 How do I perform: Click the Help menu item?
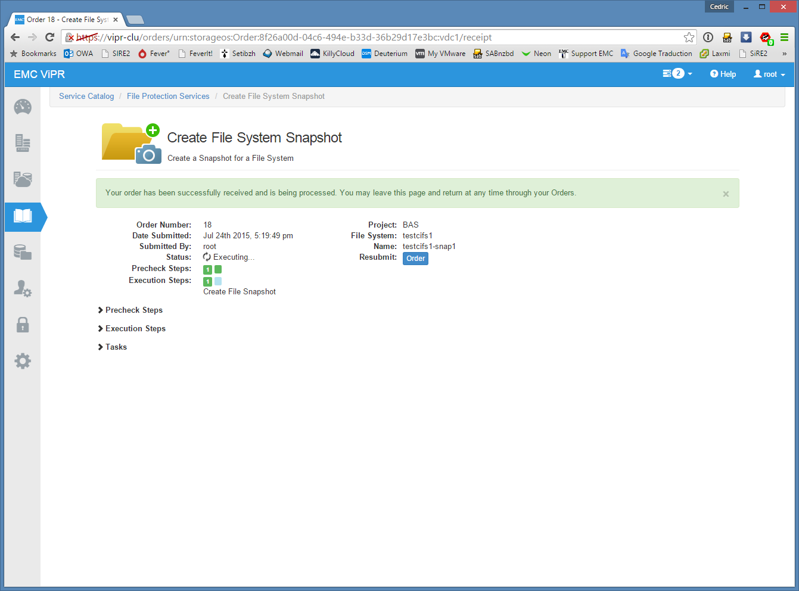723,74
